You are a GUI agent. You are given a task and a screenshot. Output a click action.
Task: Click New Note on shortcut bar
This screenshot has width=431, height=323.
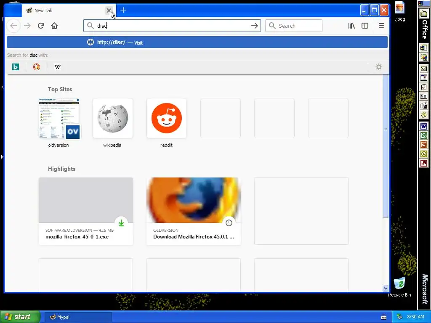point(424,114)
